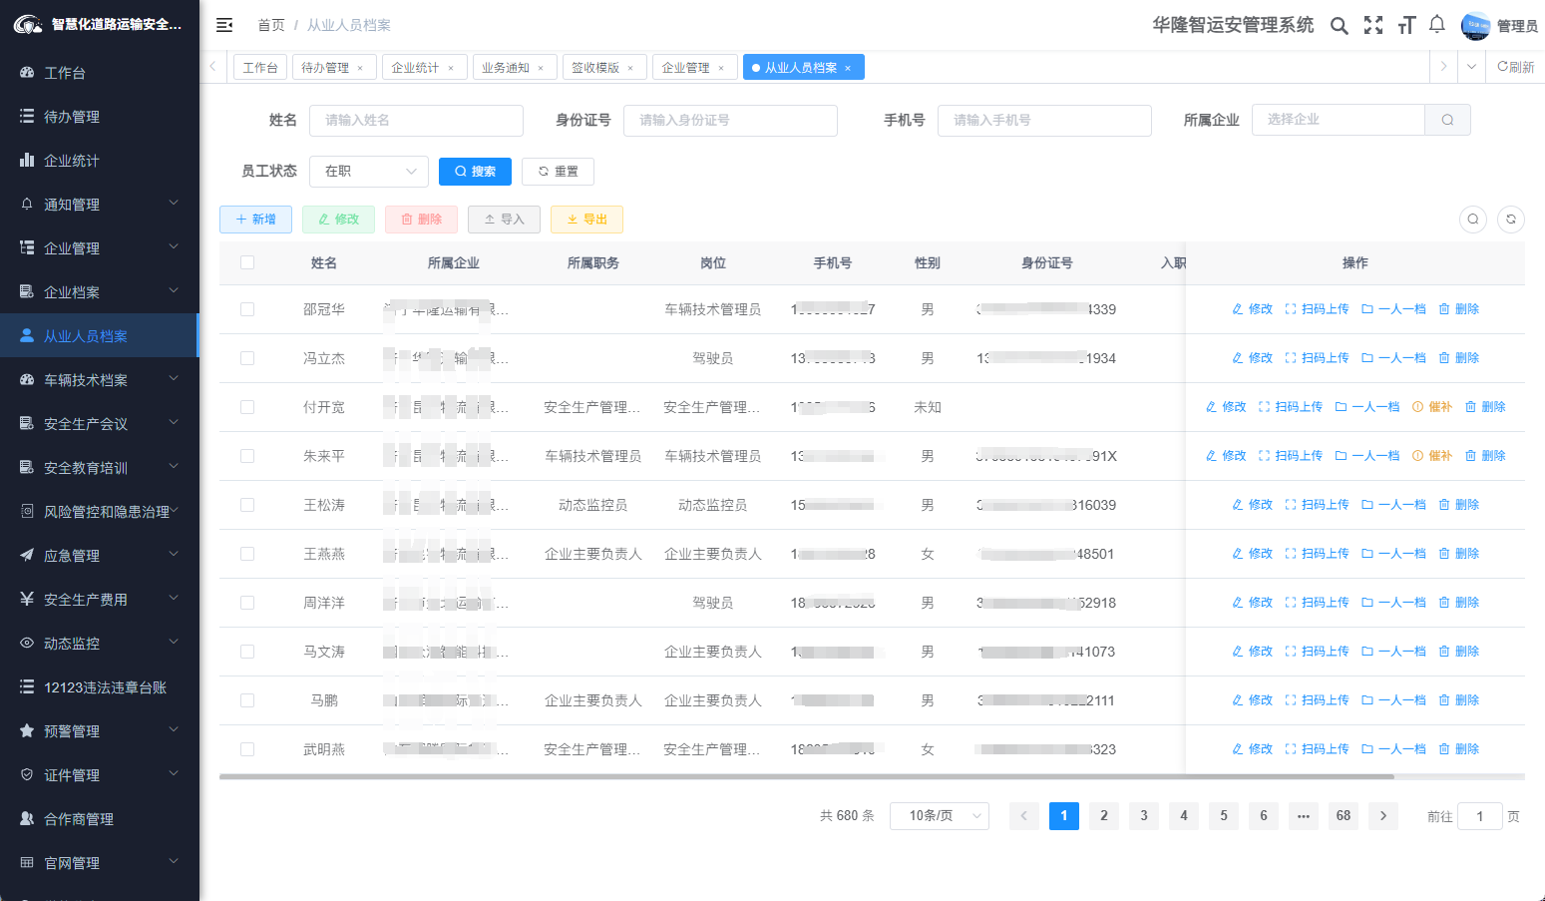Close the 待办管理 tab
Screen dimensions: 1545x901
pyautogui.click(x=360, y=68)
